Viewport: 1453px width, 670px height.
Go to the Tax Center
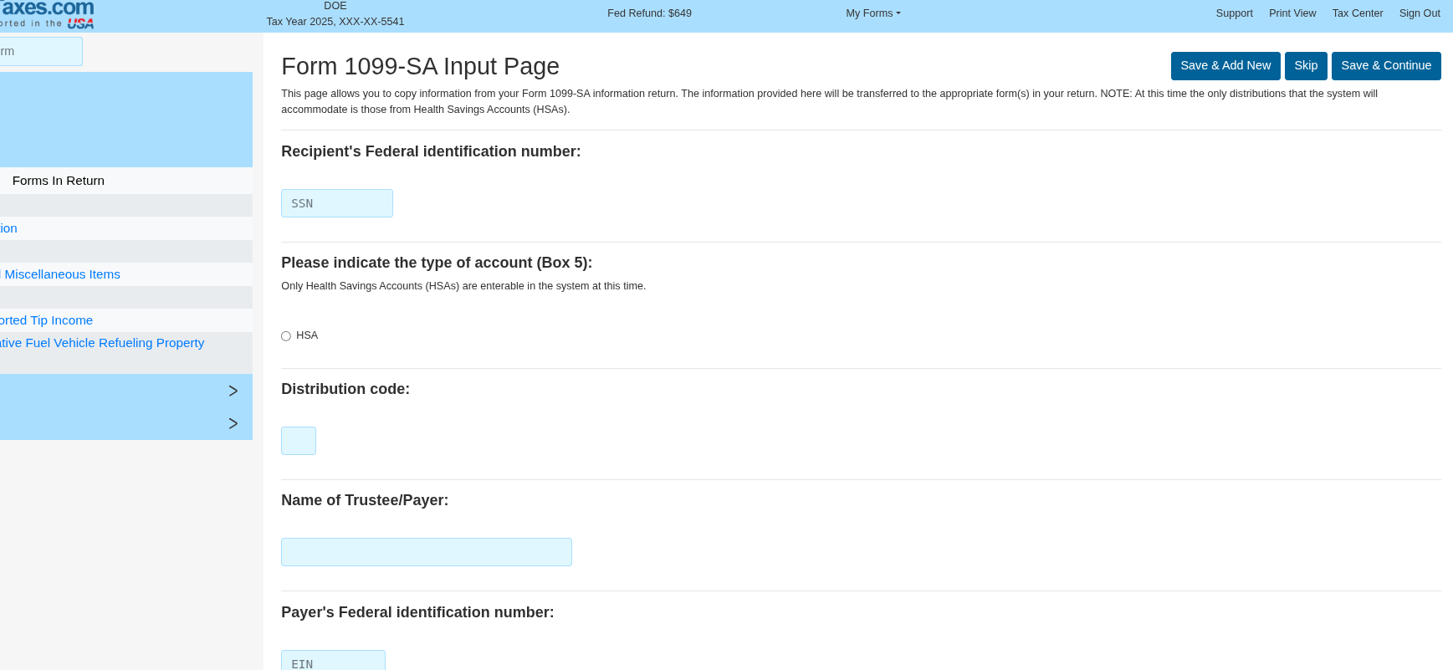pos(1358,13)
